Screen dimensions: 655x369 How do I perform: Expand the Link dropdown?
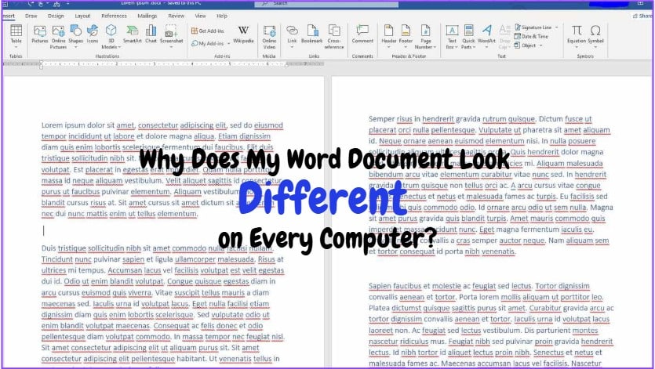click(x=292, y=47)
